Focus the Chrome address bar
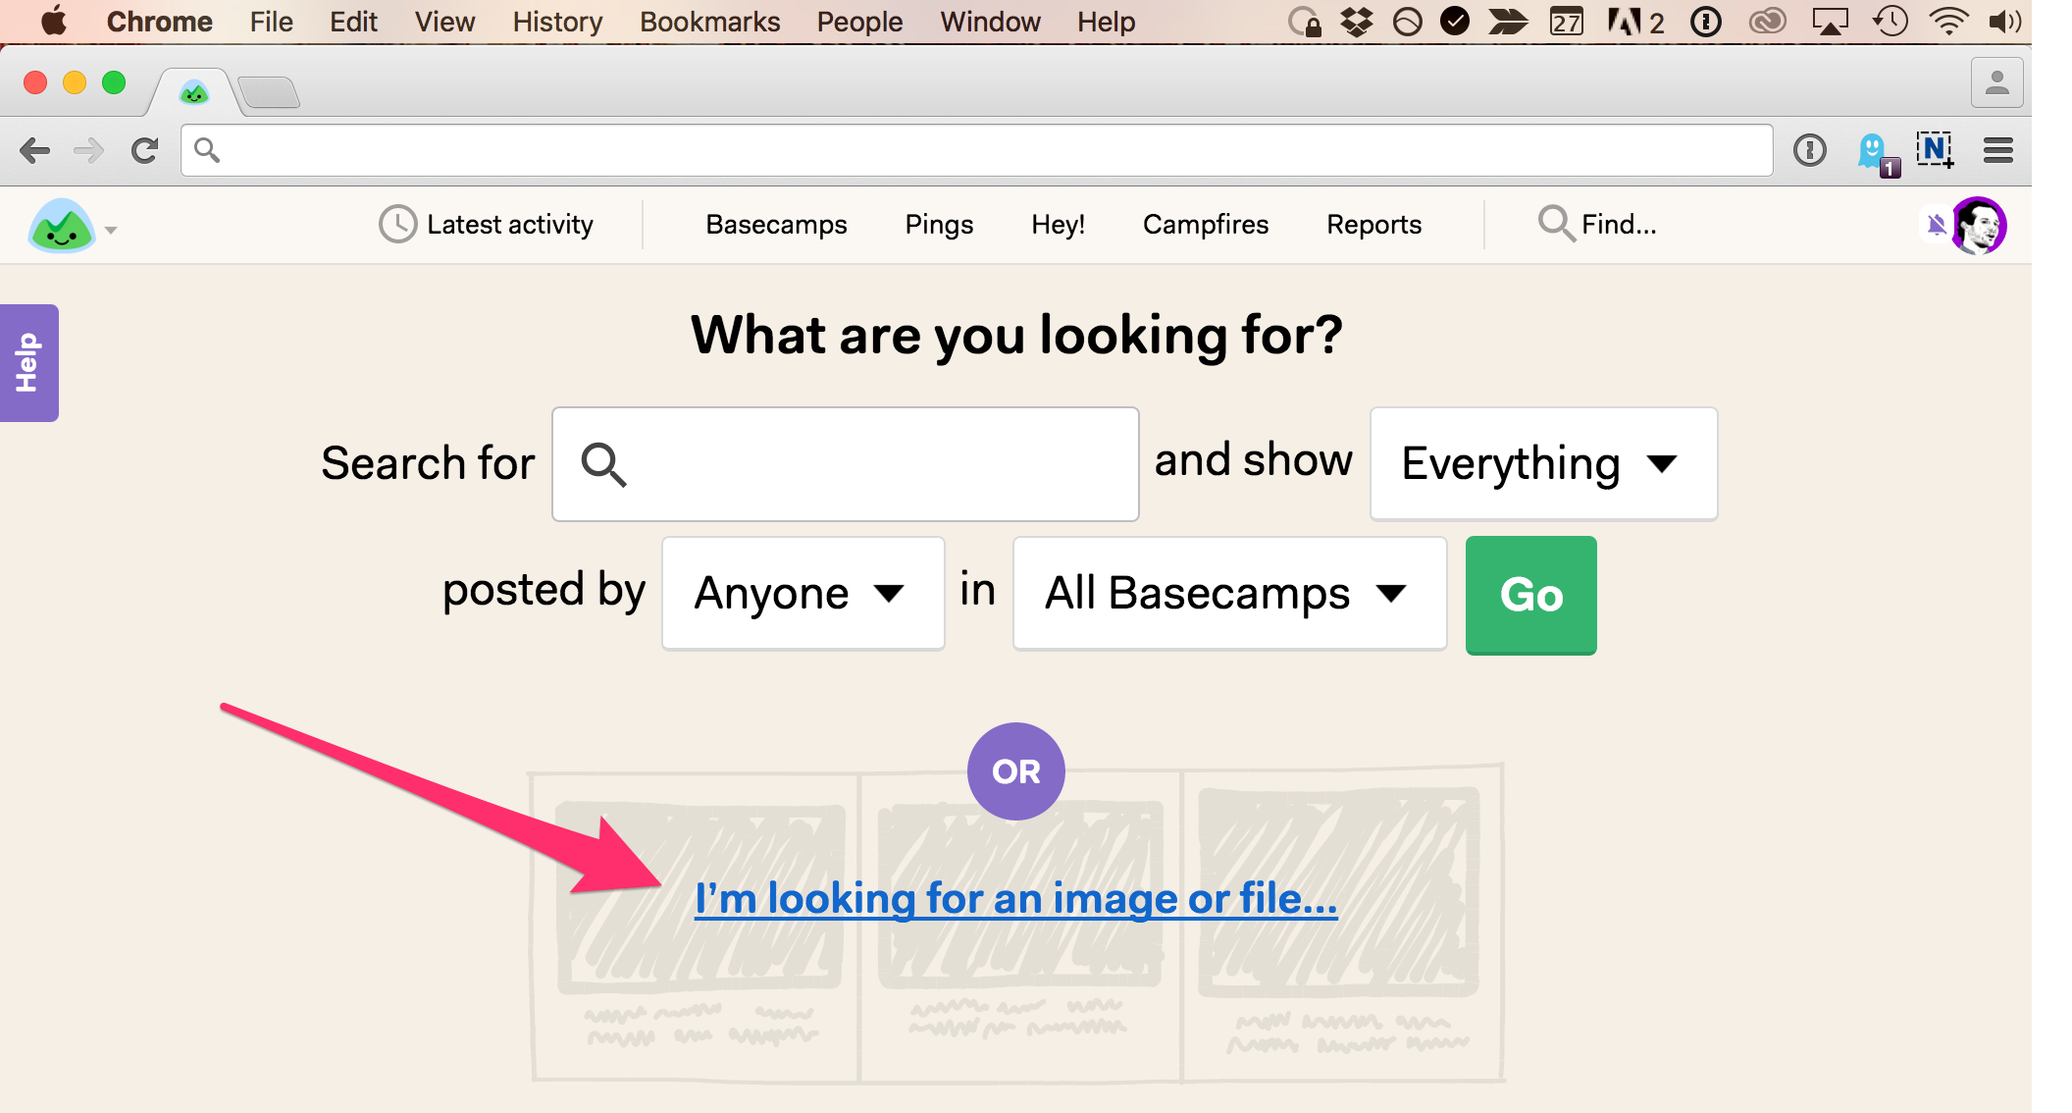Image resolution: width=2072 pixels, height=1113 pixels. coord(976,150)
